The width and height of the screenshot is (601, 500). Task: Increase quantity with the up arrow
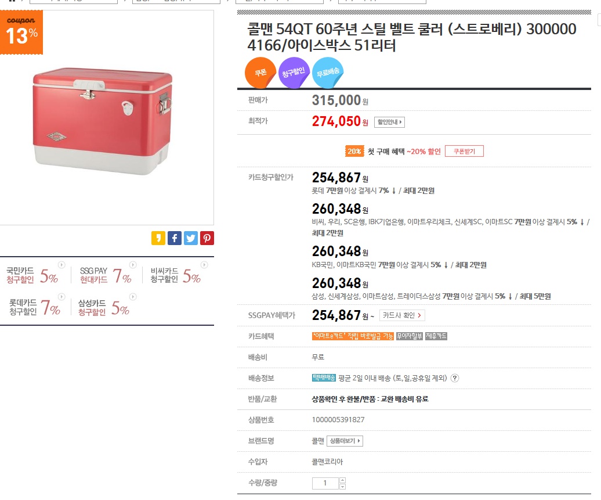tap(342, 480)
